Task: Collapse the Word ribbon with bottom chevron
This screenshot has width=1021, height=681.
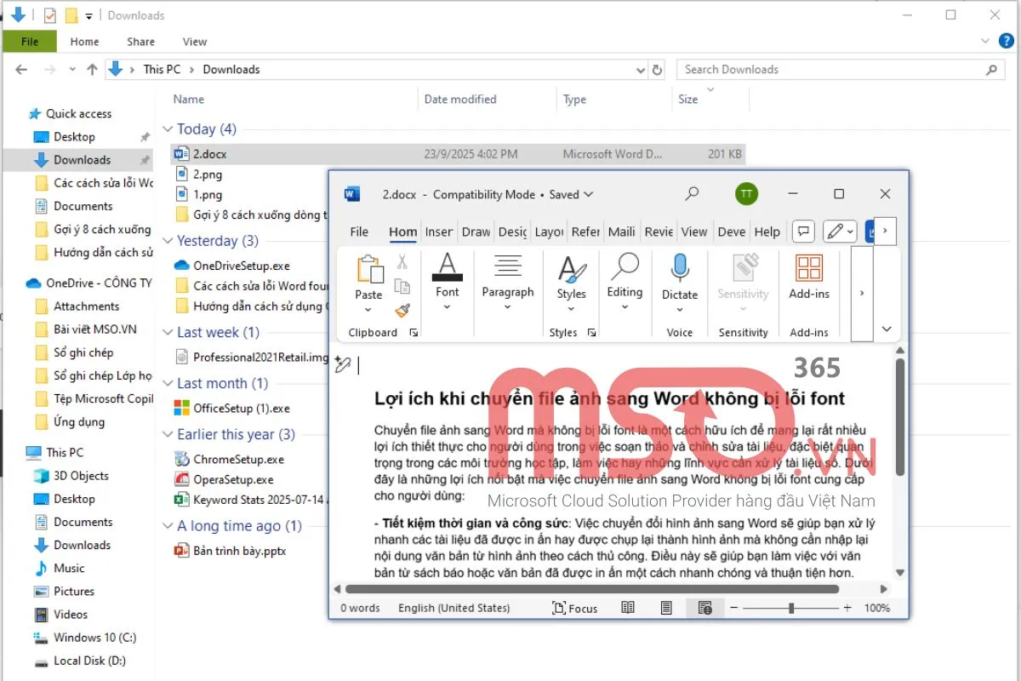Action: (x=887, y=329)
